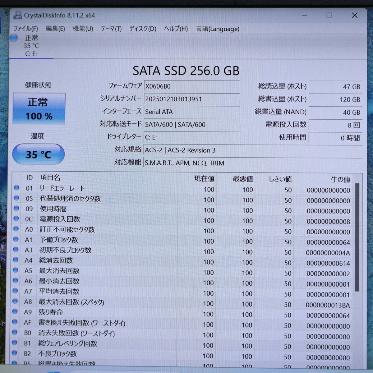373x373 pixels.
Task: Click the interface field Serial ATA
Action: [192, 112]
